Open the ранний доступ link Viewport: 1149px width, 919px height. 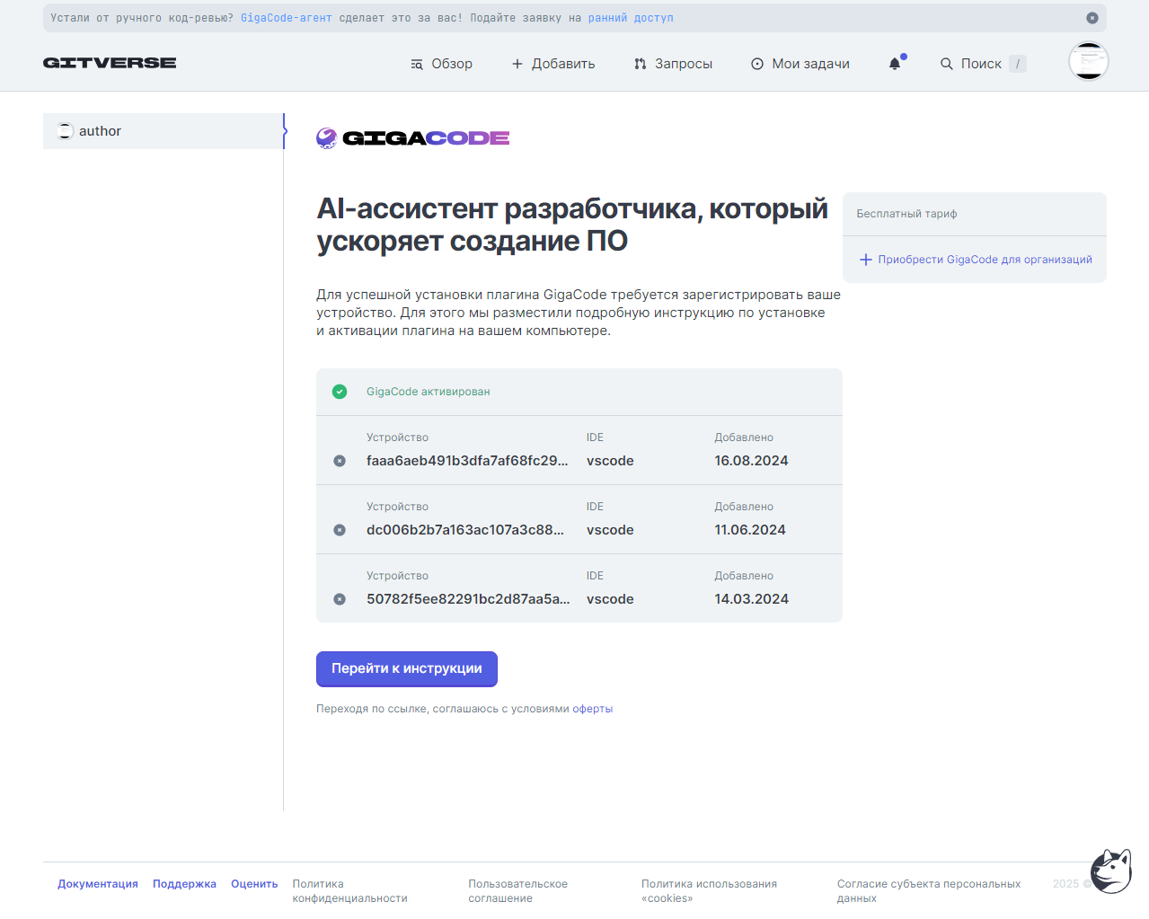pos(631,18)
